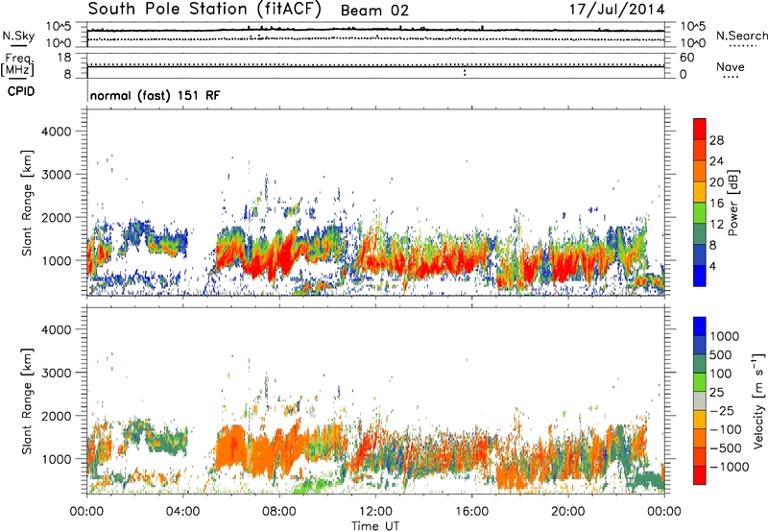Image resolution: width=768 pixels, height=532 pixels.
Task: Click the '12:00' time axis tick label
Action: click(x=375, y=512)
